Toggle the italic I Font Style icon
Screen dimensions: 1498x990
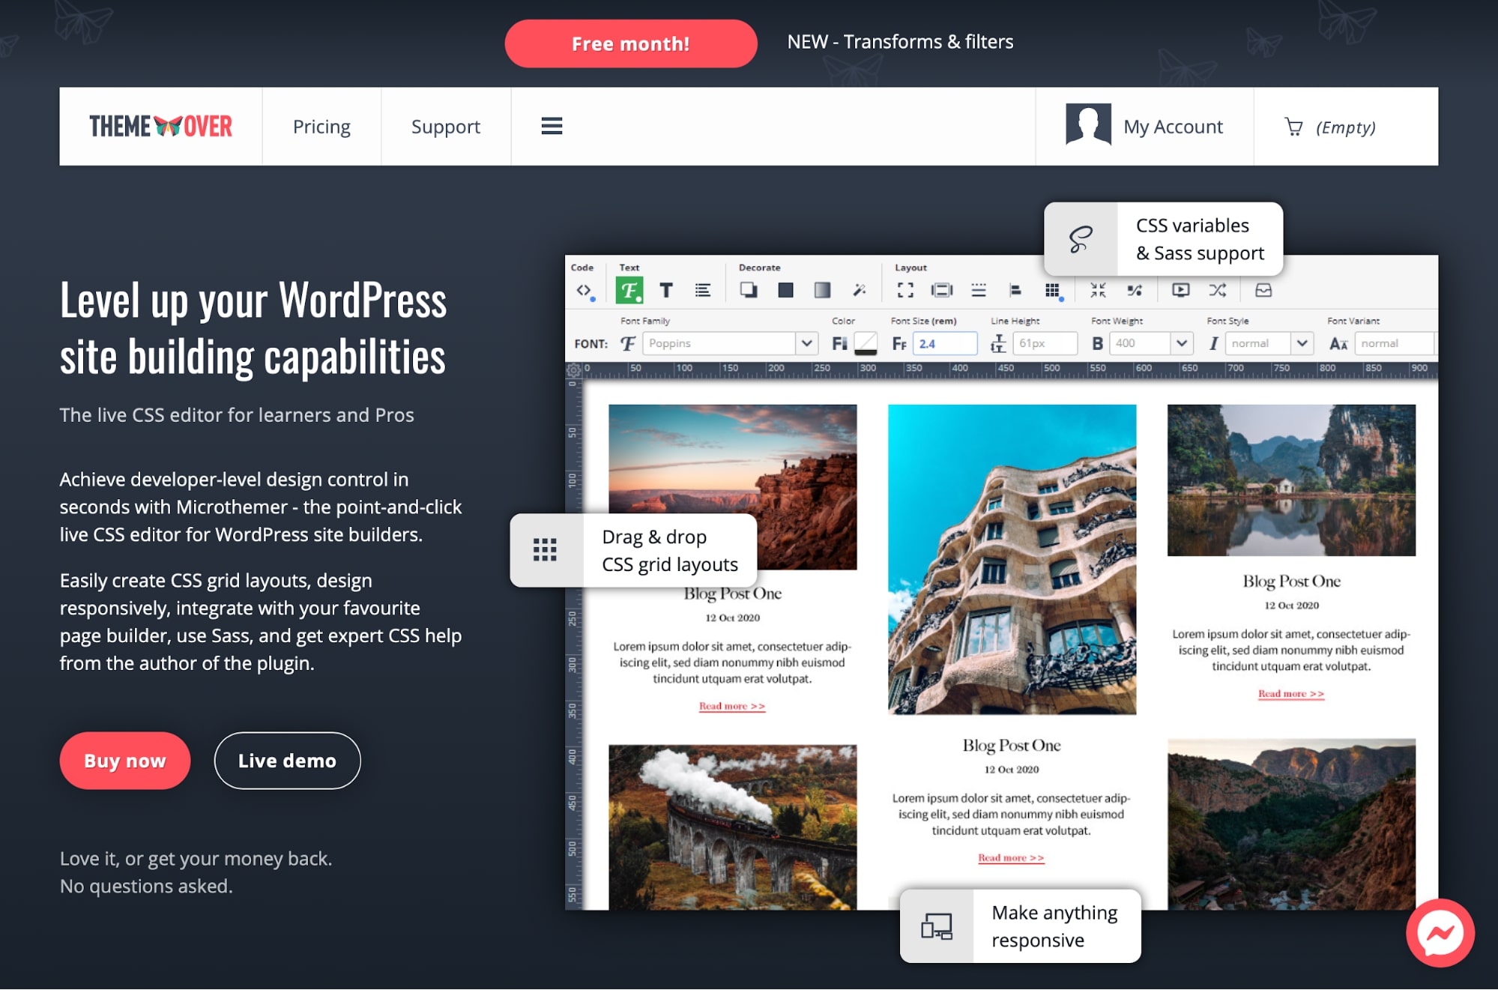(1213, 343)
